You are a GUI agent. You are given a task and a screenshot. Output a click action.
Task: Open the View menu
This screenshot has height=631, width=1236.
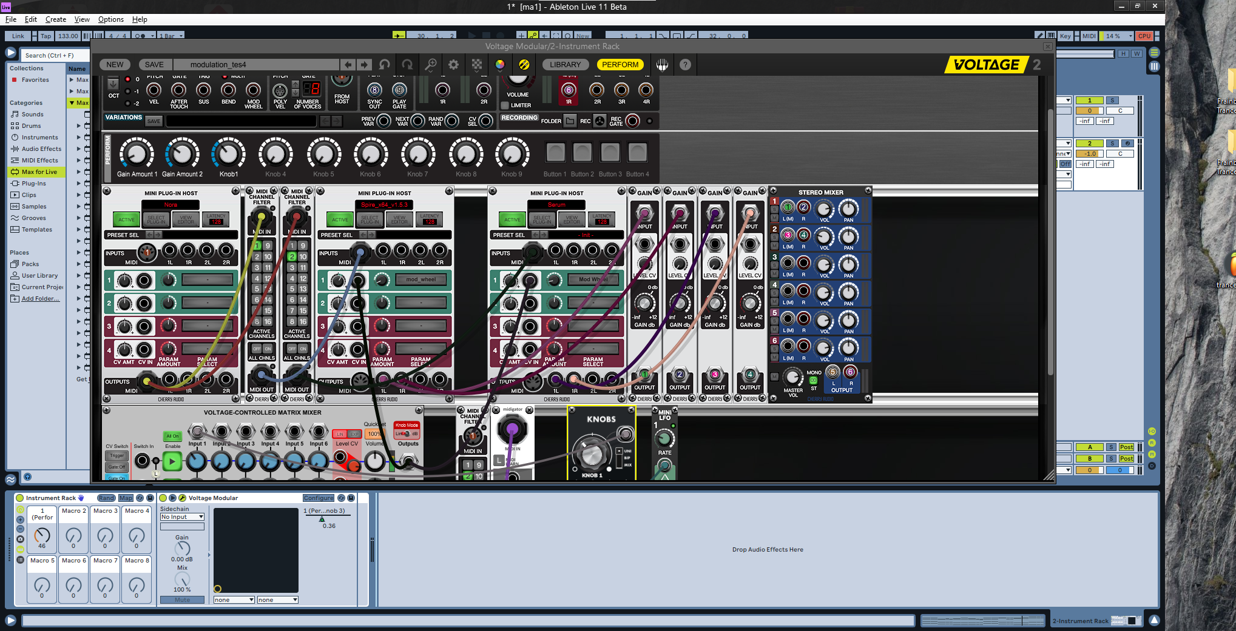pyautogui.click(x=82, y=19)
